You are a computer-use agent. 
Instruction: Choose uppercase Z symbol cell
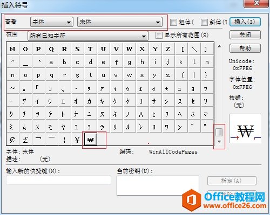coord(168,49)
